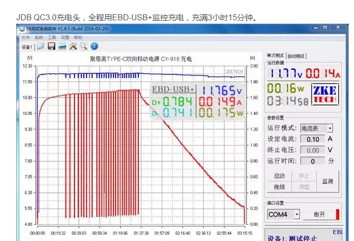Click the magnifier zoom icon

point(83,47)
